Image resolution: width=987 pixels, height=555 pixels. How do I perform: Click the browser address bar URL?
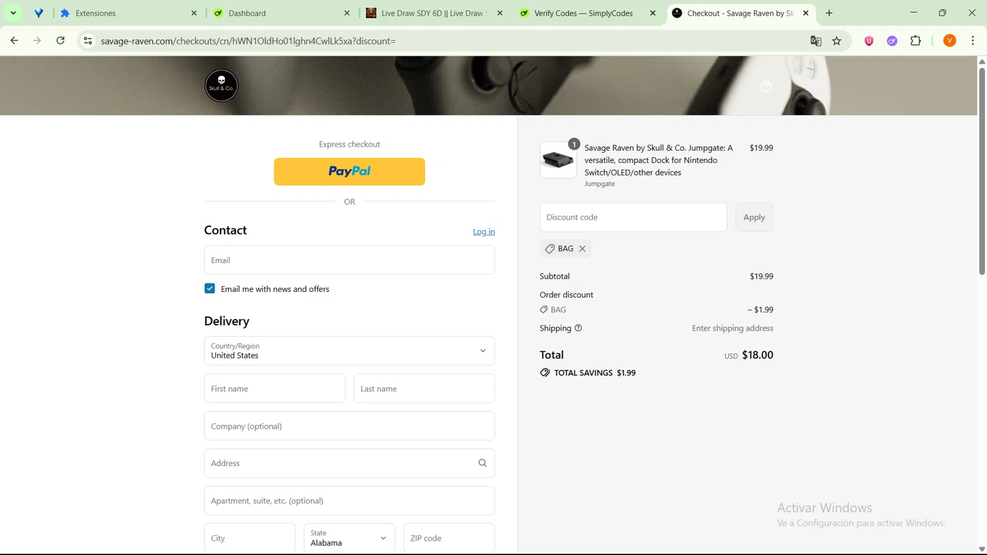[248, 41]
